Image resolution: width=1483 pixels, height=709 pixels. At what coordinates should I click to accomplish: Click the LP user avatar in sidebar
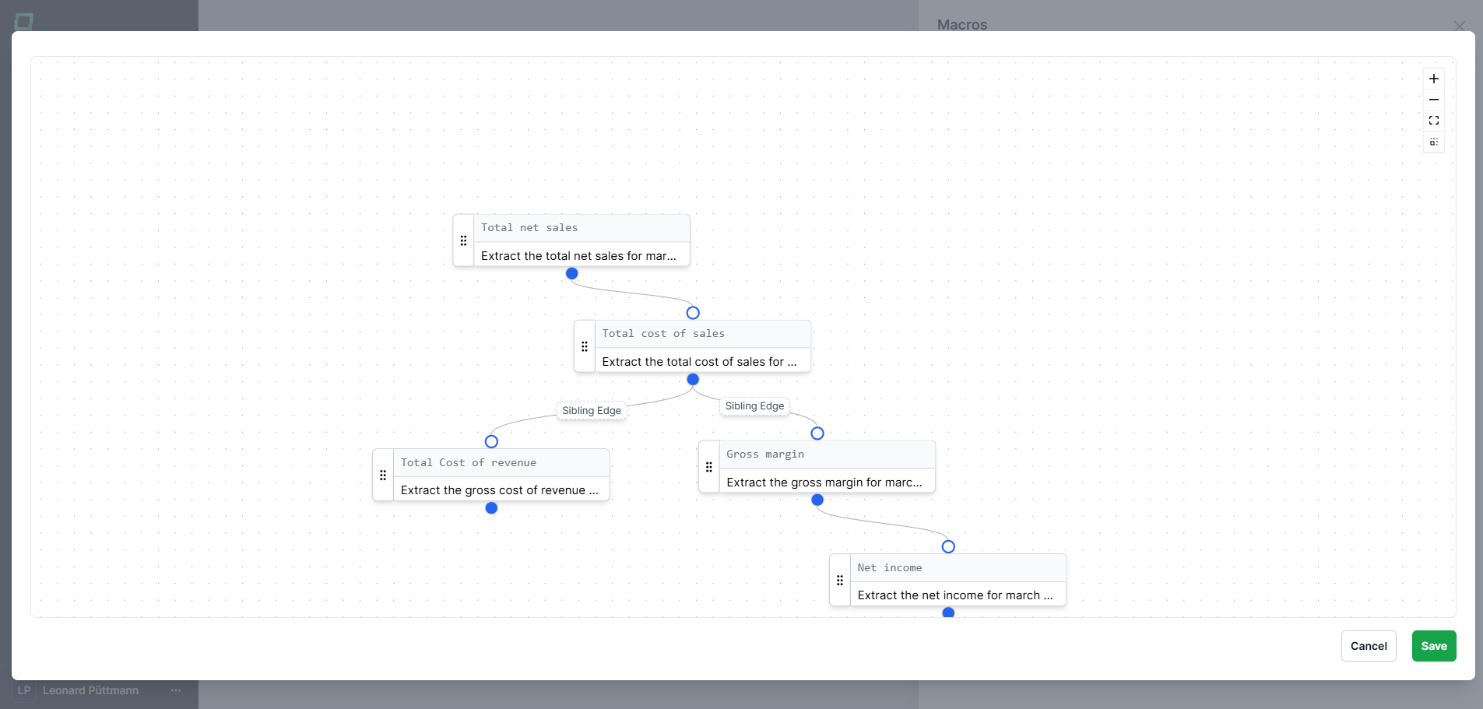[24, 690]
